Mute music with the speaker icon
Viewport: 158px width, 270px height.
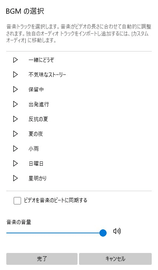[x=117, y=231]
